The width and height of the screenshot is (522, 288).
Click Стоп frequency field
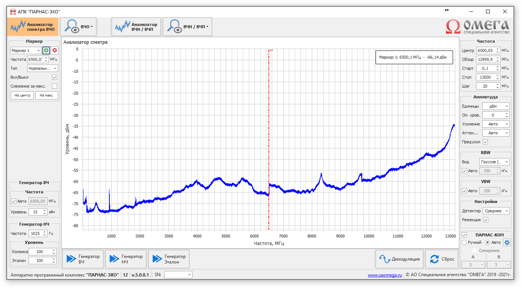(x=488, y=77)
